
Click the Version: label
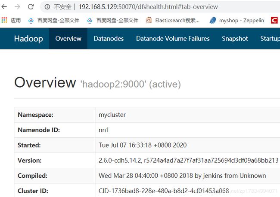click(30, 161)
